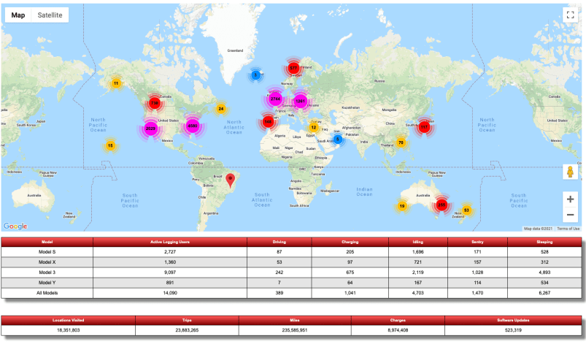
Task: Open the magenta 2029 cluster on the US west coast
Action: tap(150, 129)
